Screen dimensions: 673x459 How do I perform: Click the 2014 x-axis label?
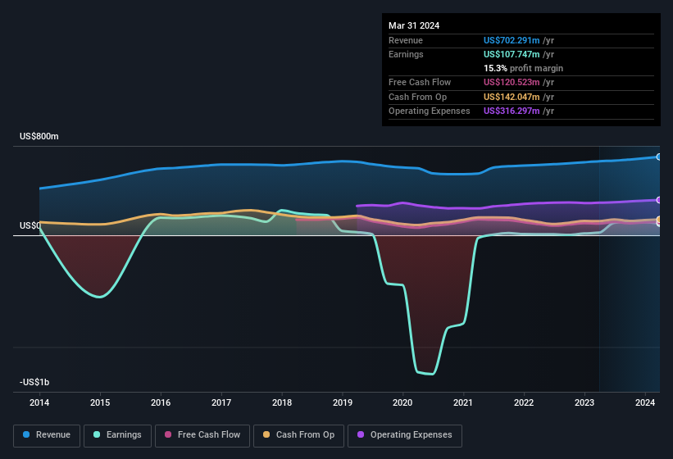(x=39, y=402)
